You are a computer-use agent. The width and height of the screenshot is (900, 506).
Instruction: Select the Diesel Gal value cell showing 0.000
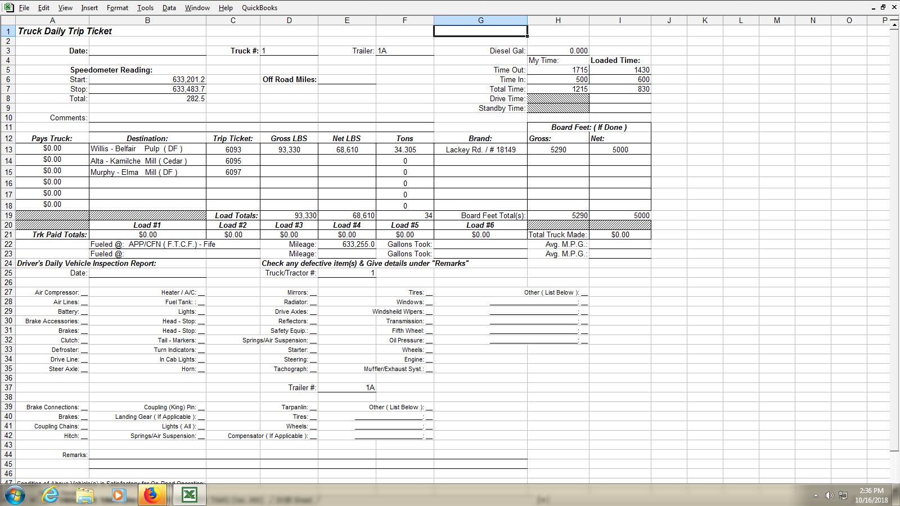point(558,51)
